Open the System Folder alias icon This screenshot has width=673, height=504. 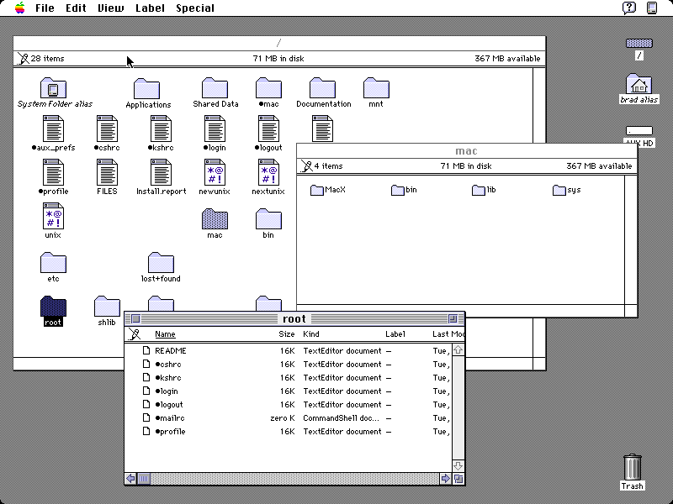point(53,88)
